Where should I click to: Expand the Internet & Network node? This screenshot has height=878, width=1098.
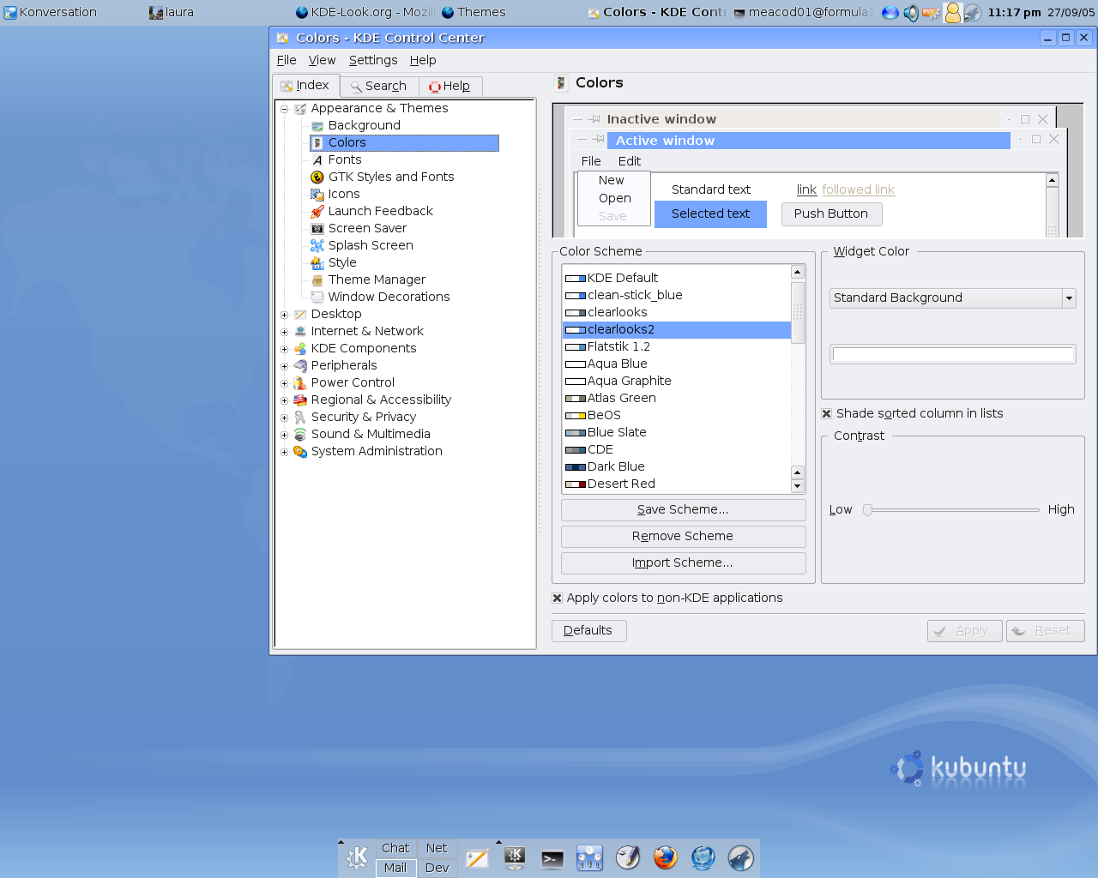[285, 332]
